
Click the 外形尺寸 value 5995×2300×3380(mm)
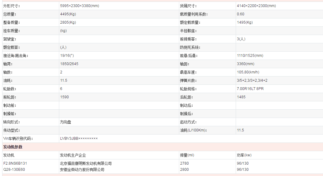pyautogui.click(x=80, y=6)
